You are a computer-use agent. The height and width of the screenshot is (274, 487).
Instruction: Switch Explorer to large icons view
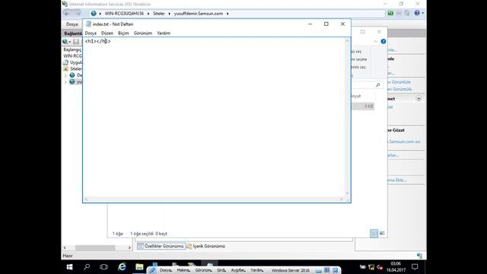tap(382, 234)
